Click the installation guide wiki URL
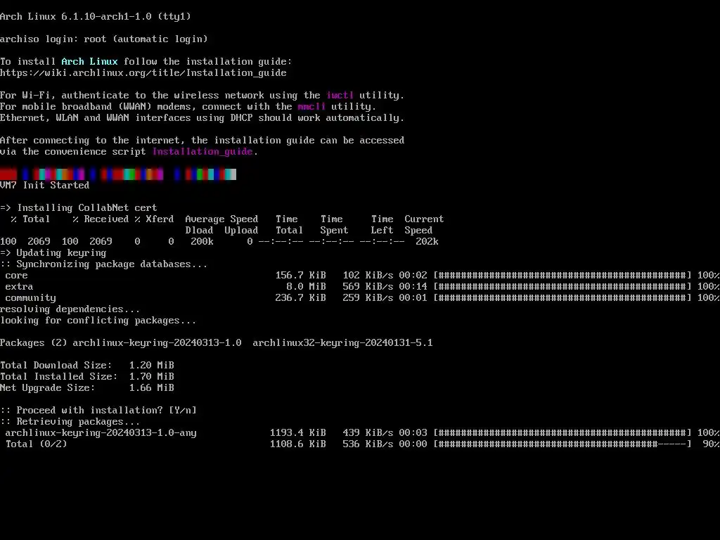 (143, 72)
